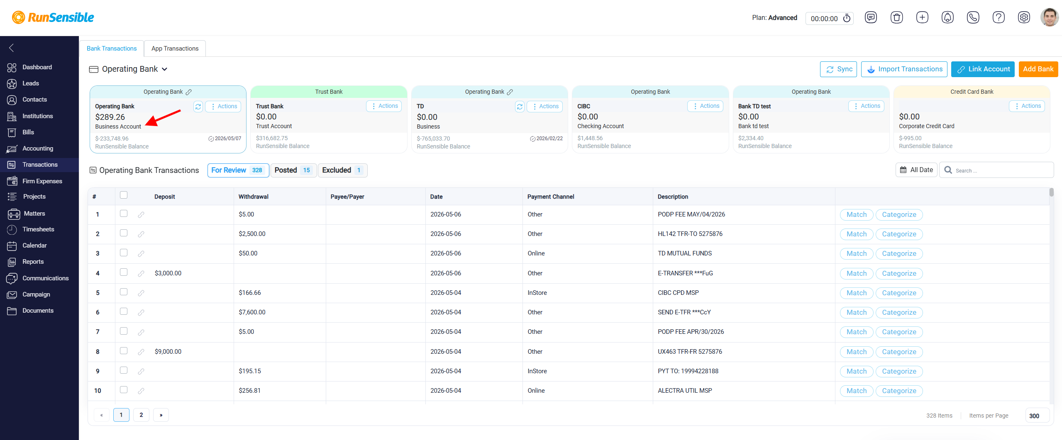Open the notifications bell icon
Image resolution: width=1062 pixels, height=440 pixels.
pos(947,17)
